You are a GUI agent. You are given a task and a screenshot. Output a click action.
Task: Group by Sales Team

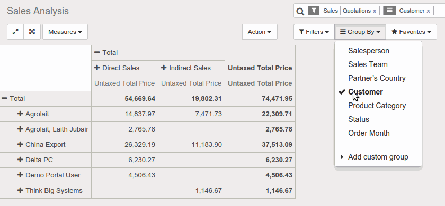point(378,64)
